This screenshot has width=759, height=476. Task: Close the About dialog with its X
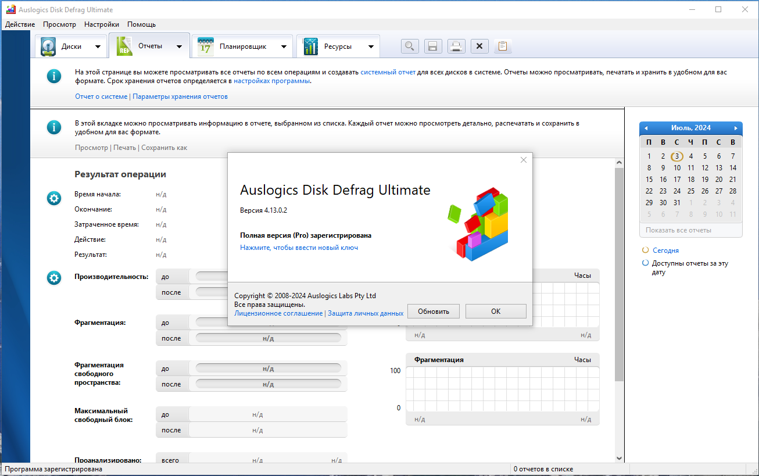pos(523,160)
